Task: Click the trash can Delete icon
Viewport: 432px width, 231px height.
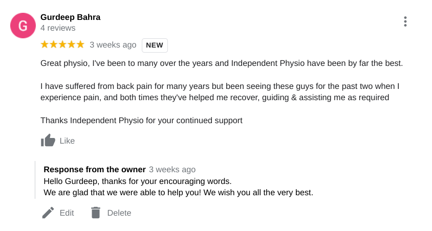Action: click(x=96, y=213)
